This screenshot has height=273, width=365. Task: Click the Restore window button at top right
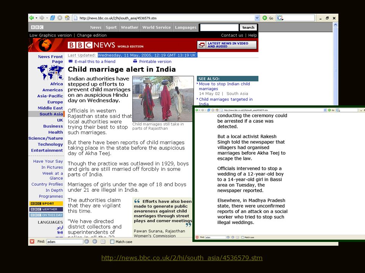pyautogui.click(x=327, y=18)
